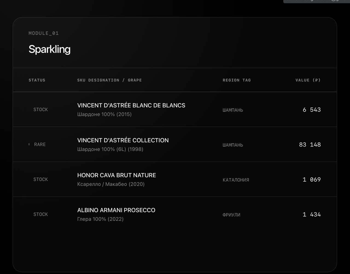Screen dimensions: 350x274
Task: Select the Honor Cava Brut Nature row
Action: (x=175, y=179)
